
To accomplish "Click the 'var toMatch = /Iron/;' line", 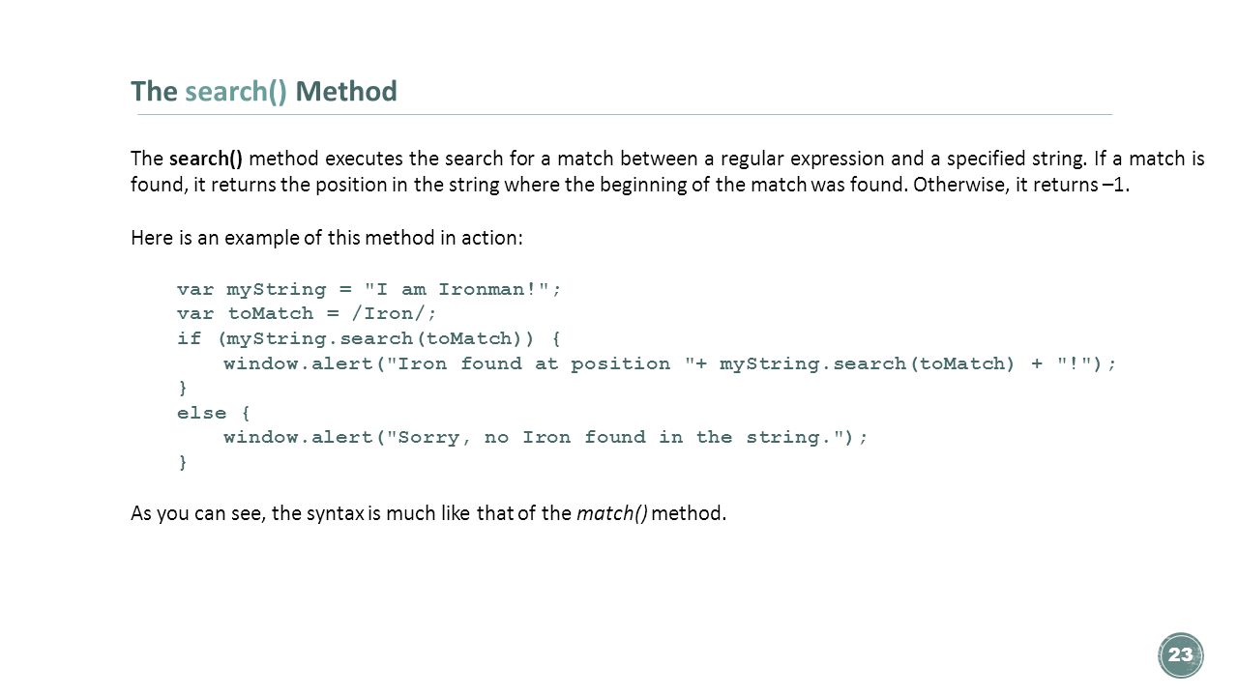I will pos(307,313).
